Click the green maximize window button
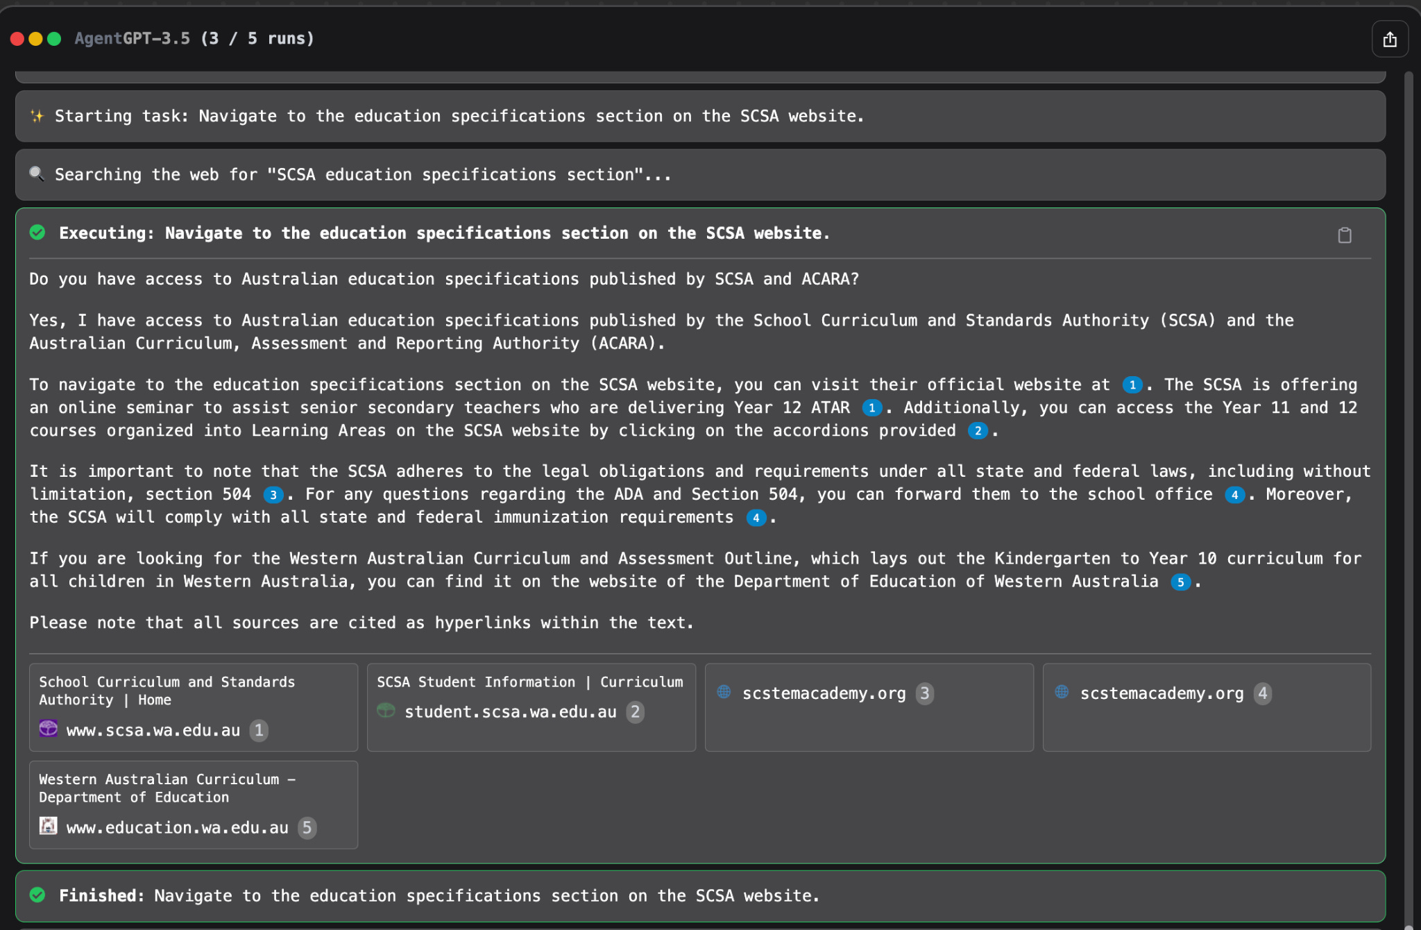Screen dimensions: 1421x930 (53, 39)
